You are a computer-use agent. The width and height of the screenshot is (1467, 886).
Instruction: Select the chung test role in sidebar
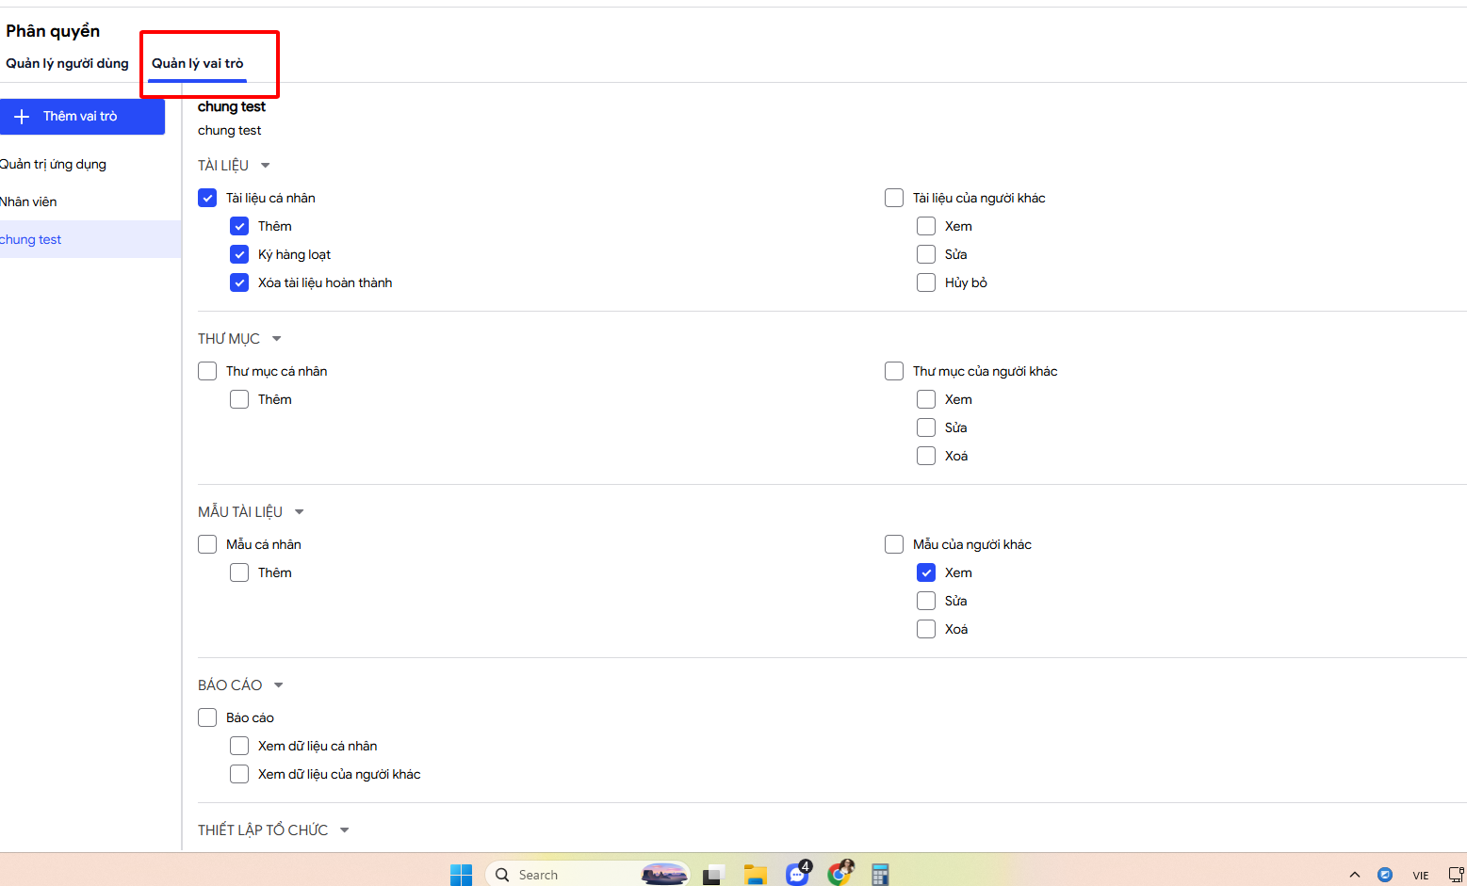(90, 239)
